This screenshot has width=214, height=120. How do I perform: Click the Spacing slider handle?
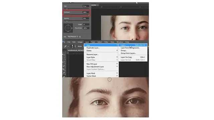tap(67, 21)
